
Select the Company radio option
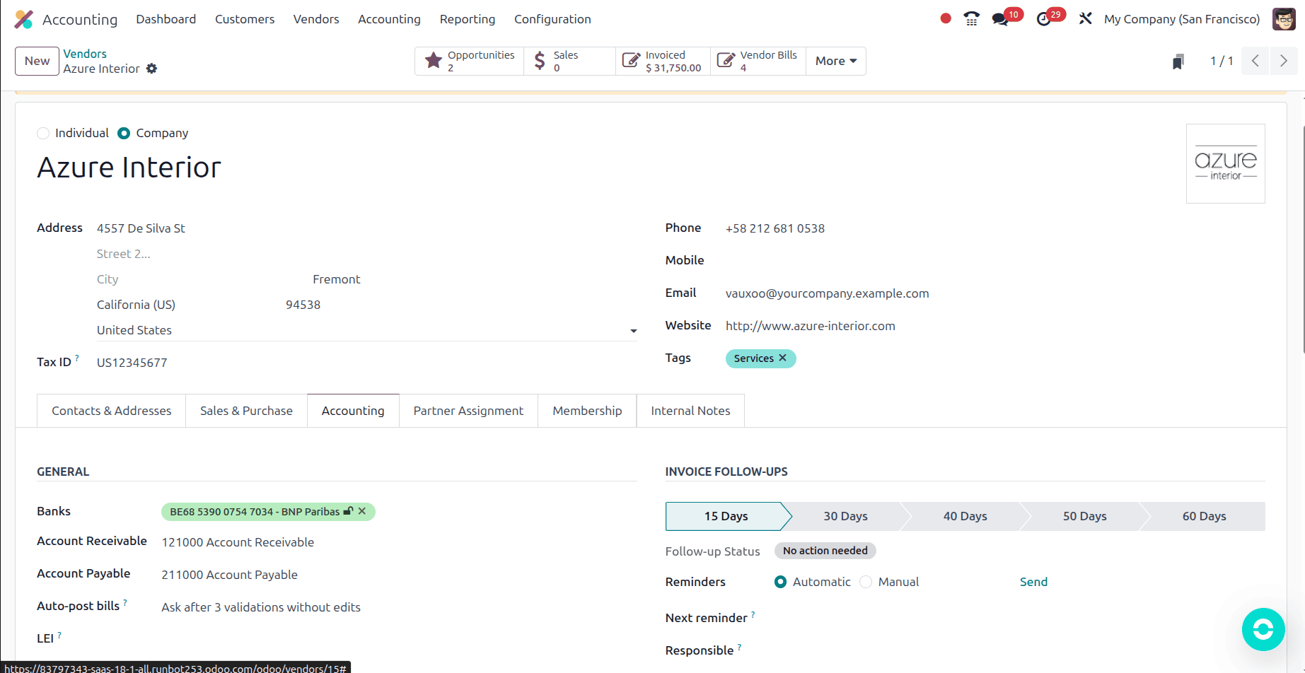pyautogui.click(x=124, y=133)
